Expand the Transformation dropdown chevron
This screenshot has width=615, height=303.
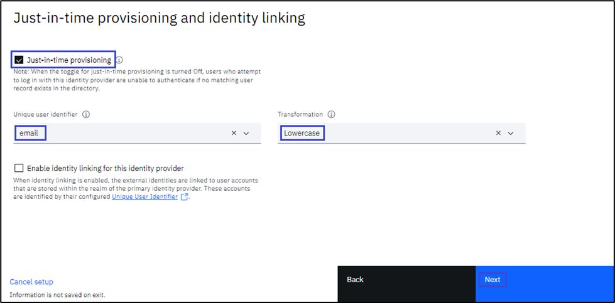tap(511, 133)
